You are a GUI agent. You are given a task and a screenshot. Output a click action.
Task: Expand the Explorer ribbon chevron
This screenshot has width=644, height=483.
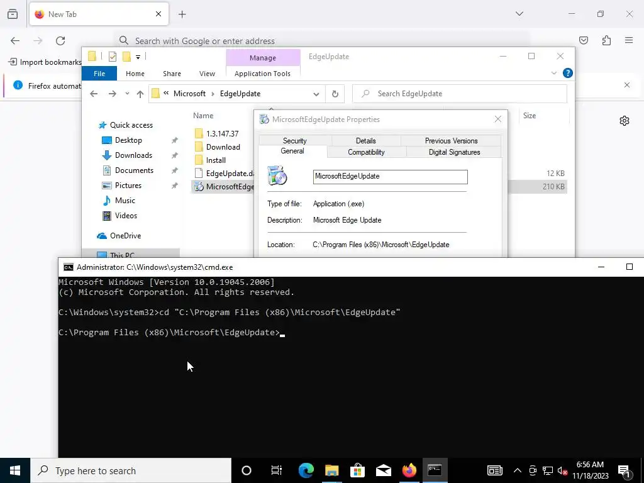tap(553, 73)
